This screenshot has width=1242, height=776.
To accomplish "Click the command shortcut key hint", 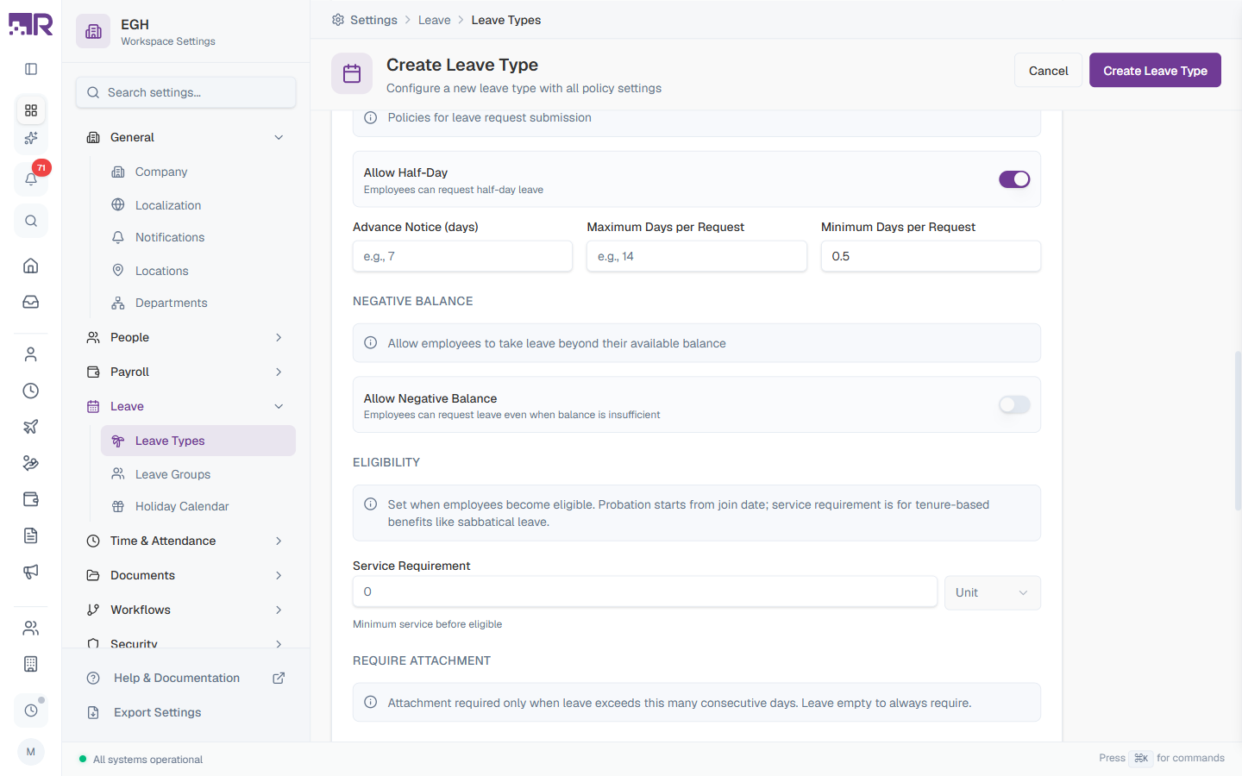I will pos(1141,759).
